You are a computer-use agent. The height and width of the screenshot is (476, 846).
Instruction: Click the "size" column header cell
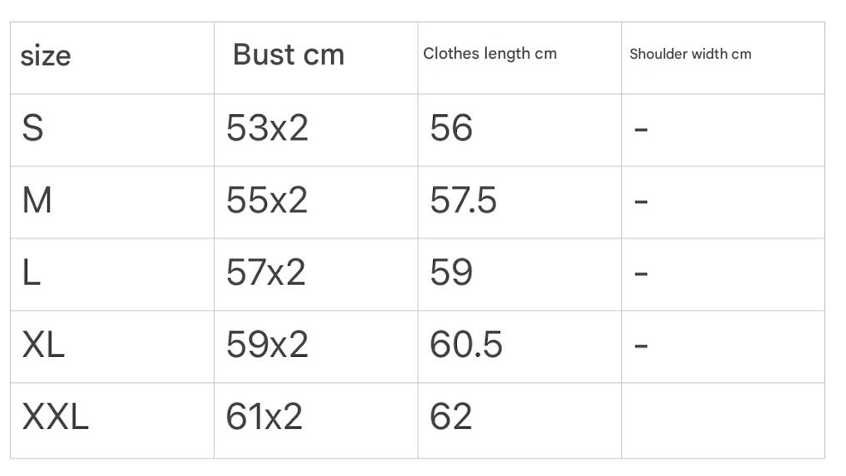46,56
